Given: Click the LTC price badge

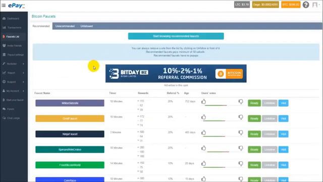Looking at the screenshot, I should pyautogui.click(x=242, y=5).
